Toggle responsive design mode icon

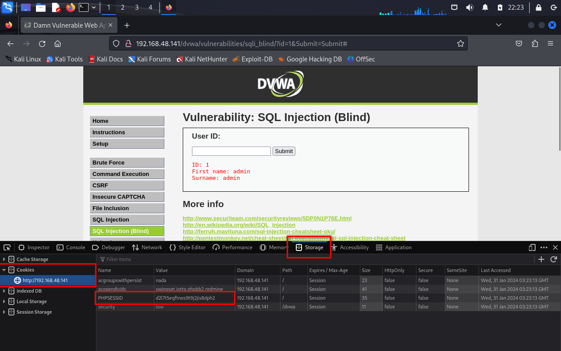click(533, 247)
